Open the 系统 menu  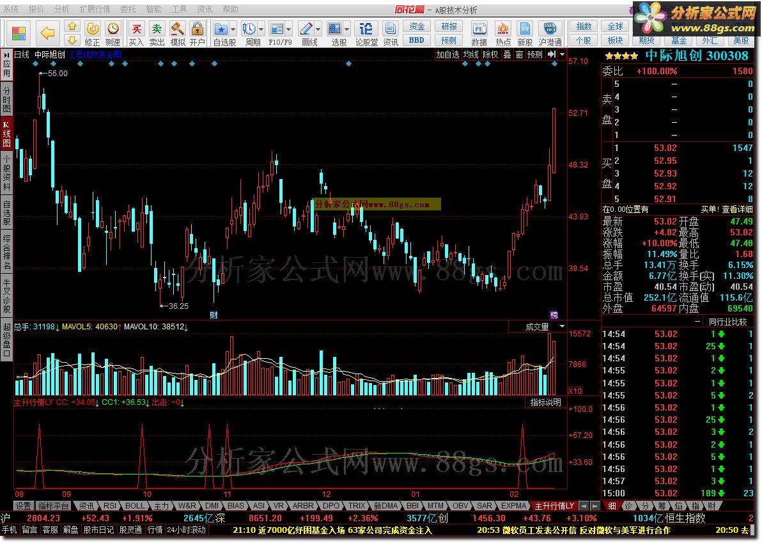coord(11,9)
